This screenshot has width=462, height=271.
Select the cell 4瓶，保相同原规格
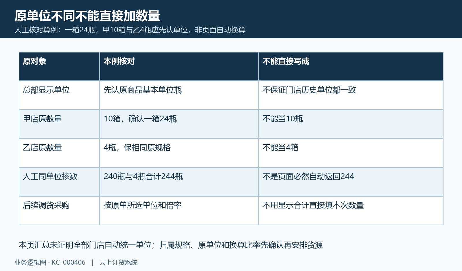click(x=179, y=153)
